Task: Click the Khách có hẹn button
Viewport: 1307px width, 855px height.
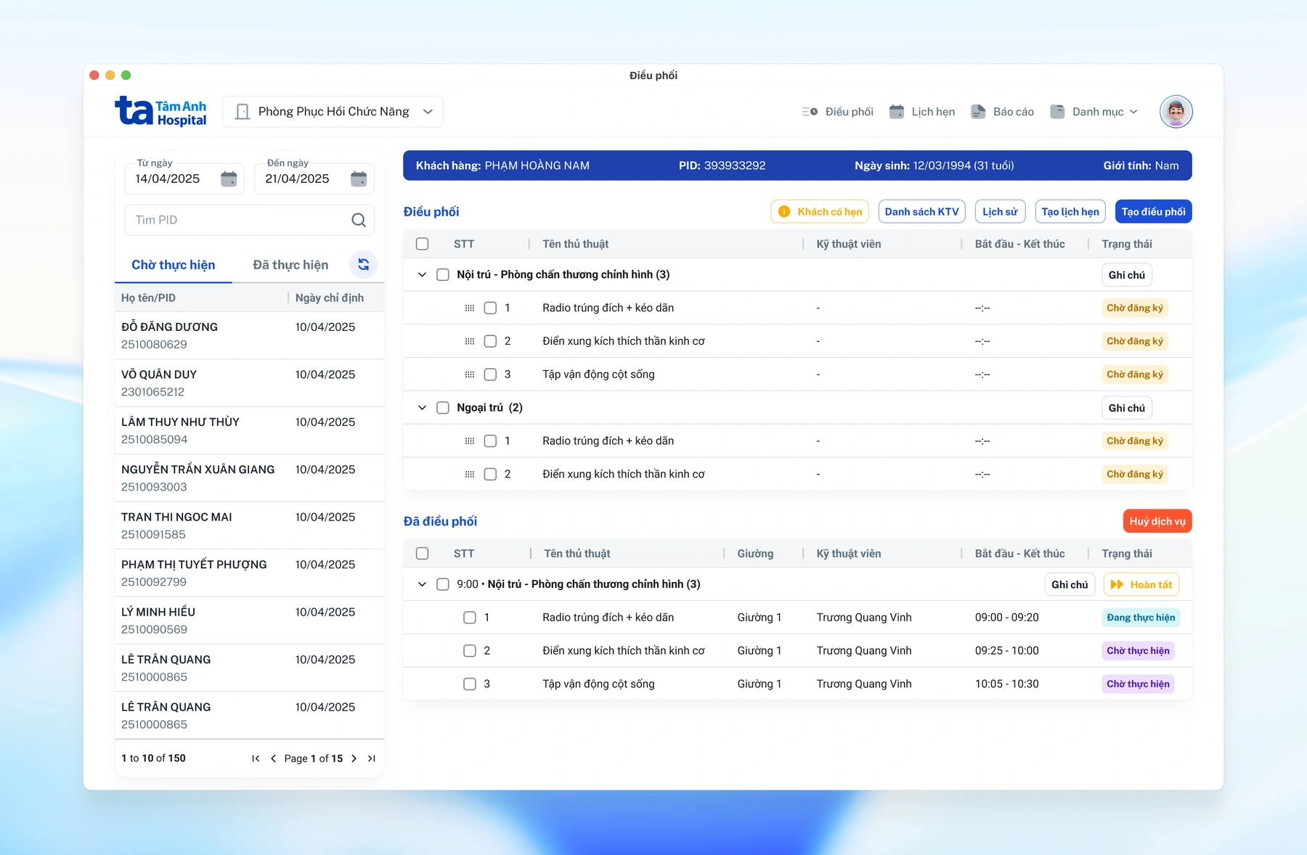Action: coord(820,212)
